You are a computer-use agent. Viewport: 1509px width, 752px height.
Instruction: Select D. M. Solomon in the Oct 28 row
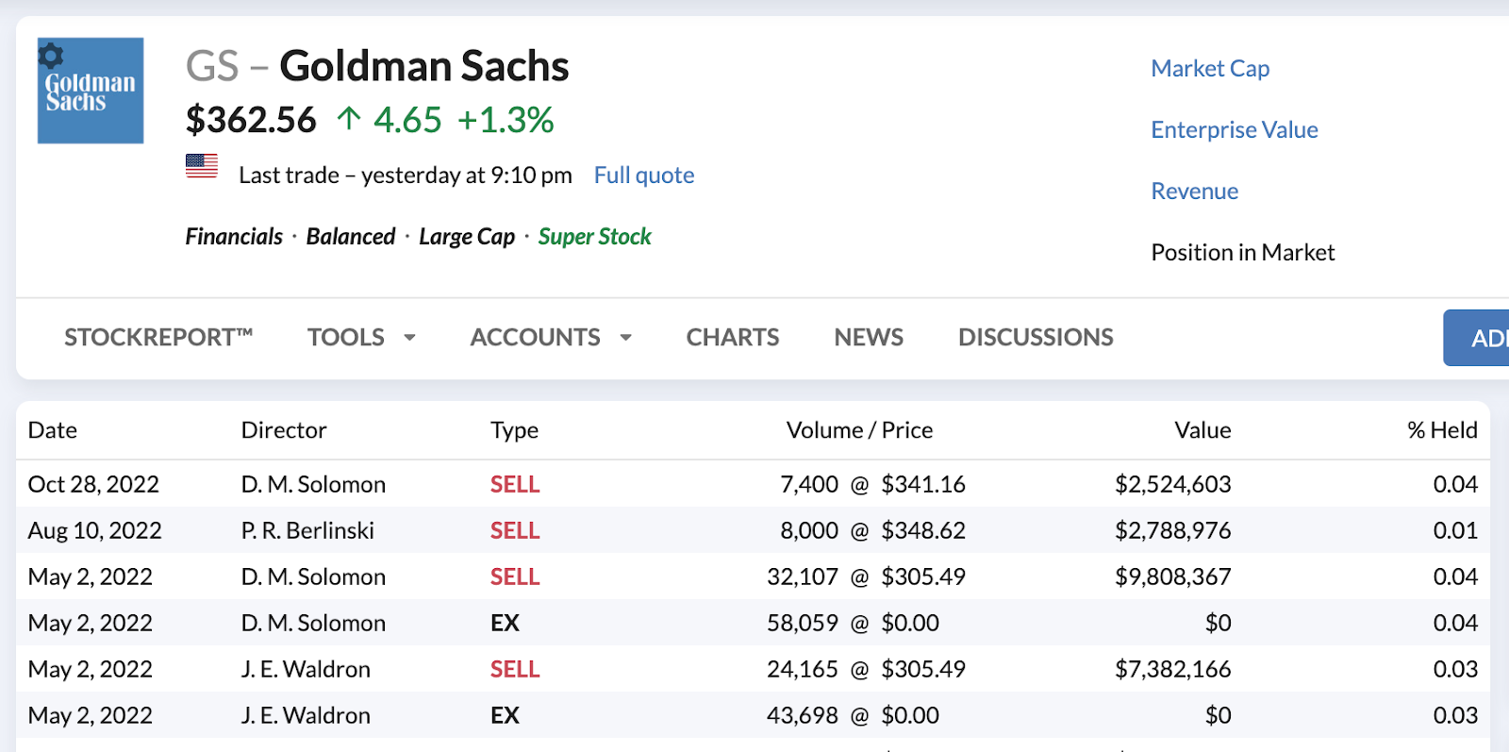point(313,485)
